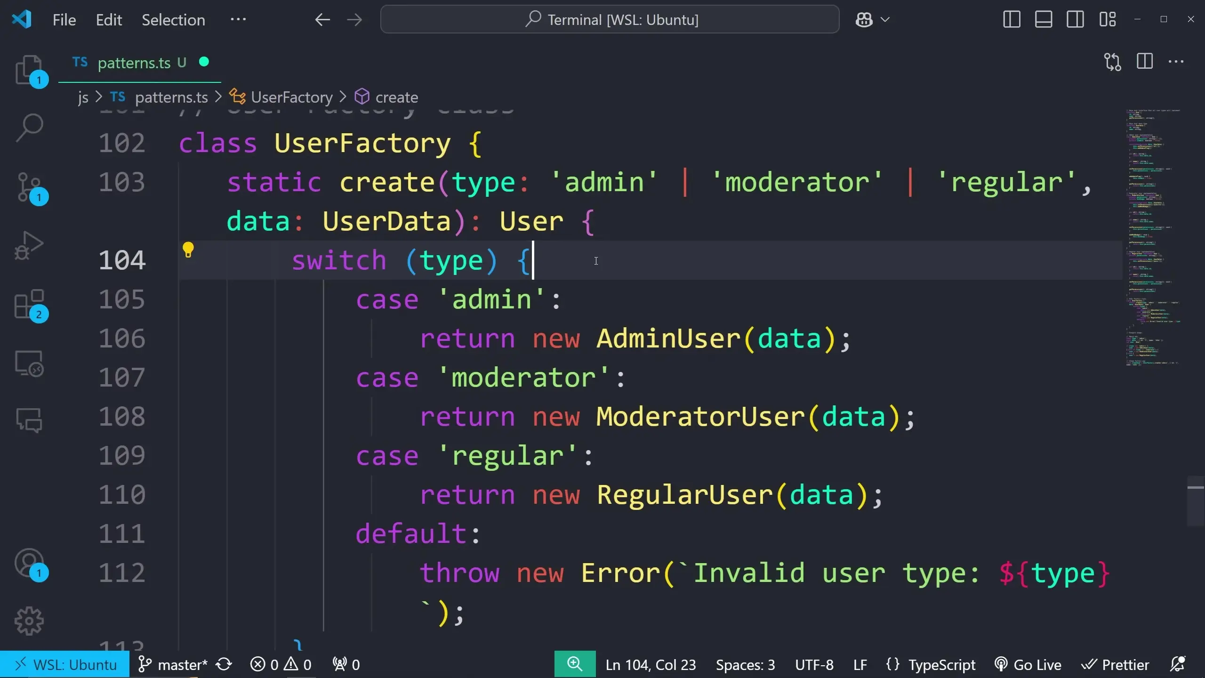This screenshot has width=1205, height=678.
Task: Start Go Live server
Action: click(x=1028, y=665)
